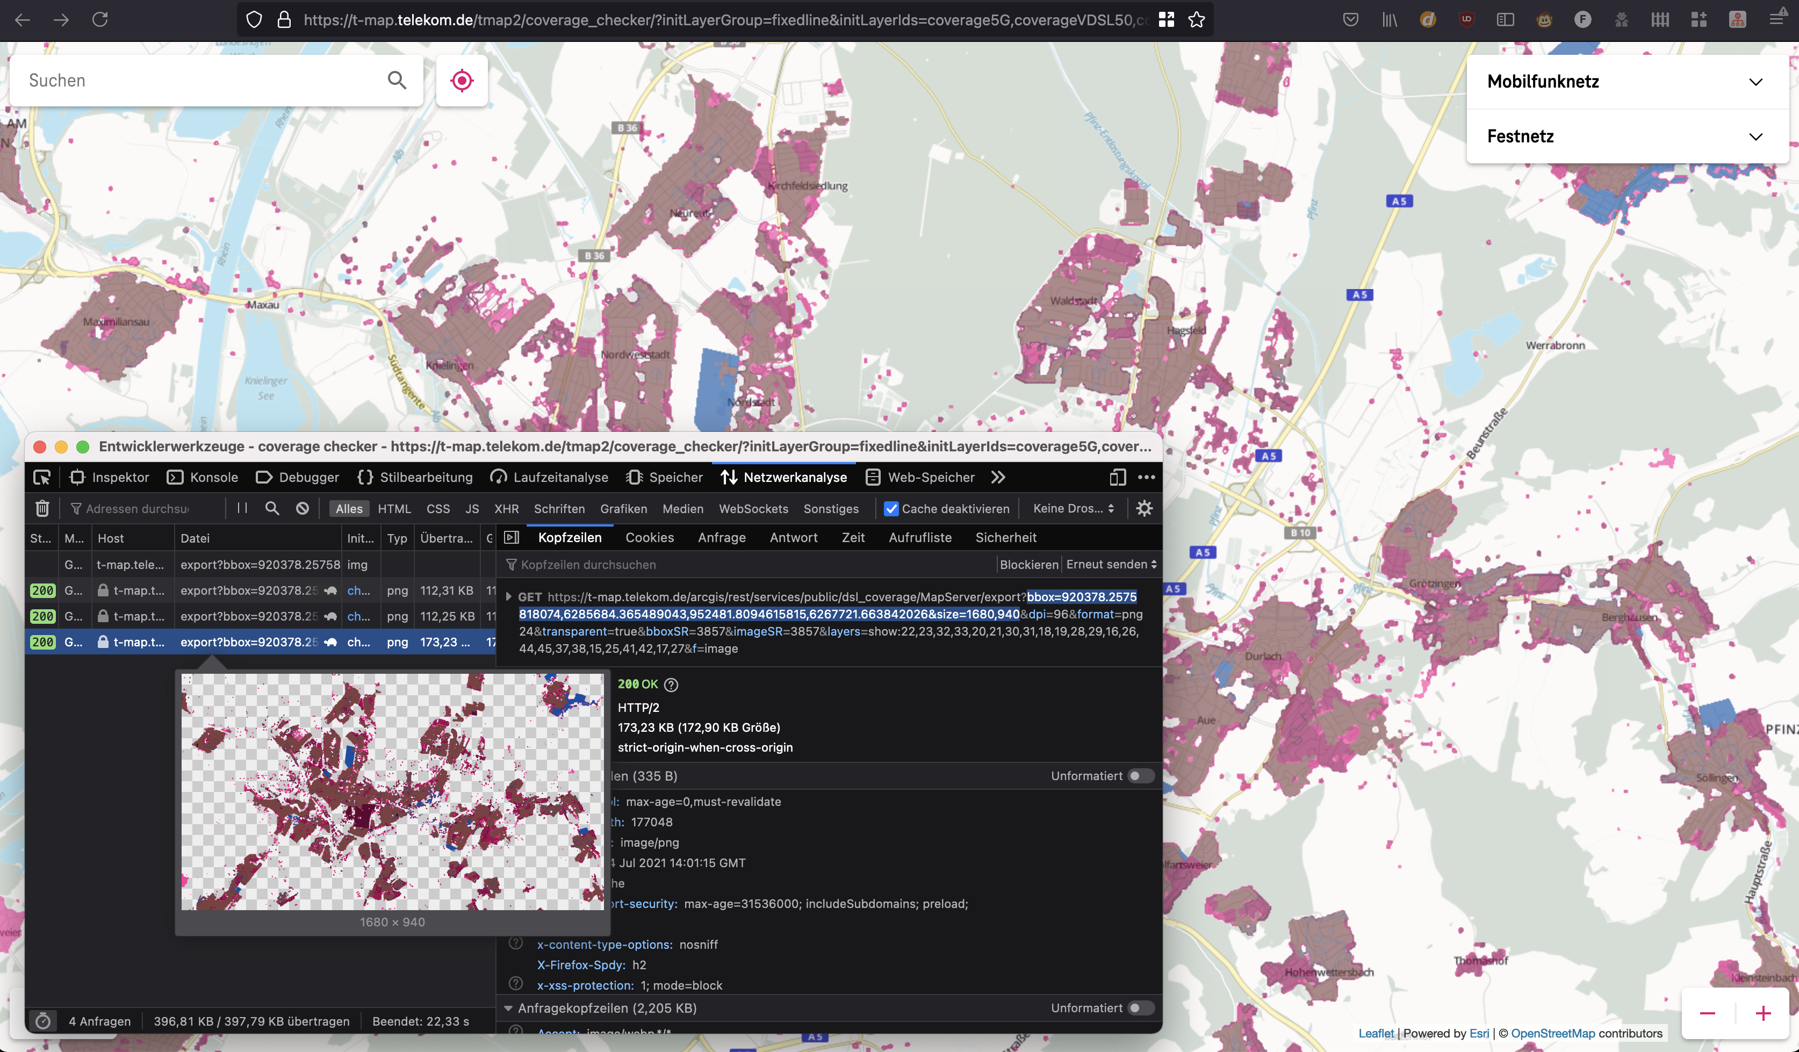Zoom out the map with minus button
The image size is (1799, 1052).
(1707, 1013)
